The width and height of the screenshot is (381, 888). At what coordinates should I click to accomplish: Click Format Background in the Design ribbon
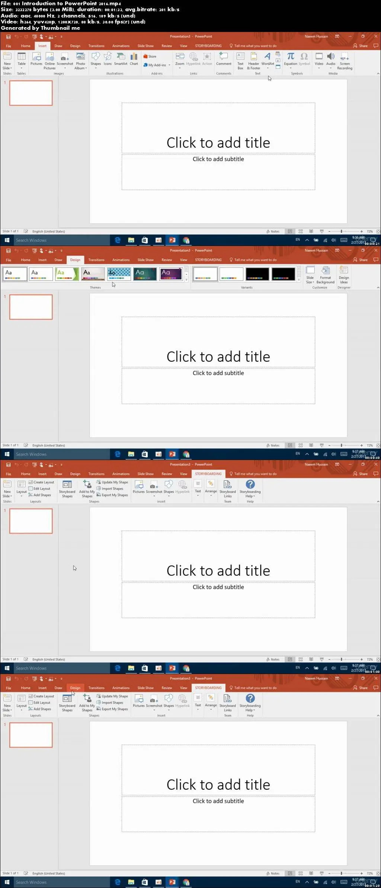[x=326, y=275]
